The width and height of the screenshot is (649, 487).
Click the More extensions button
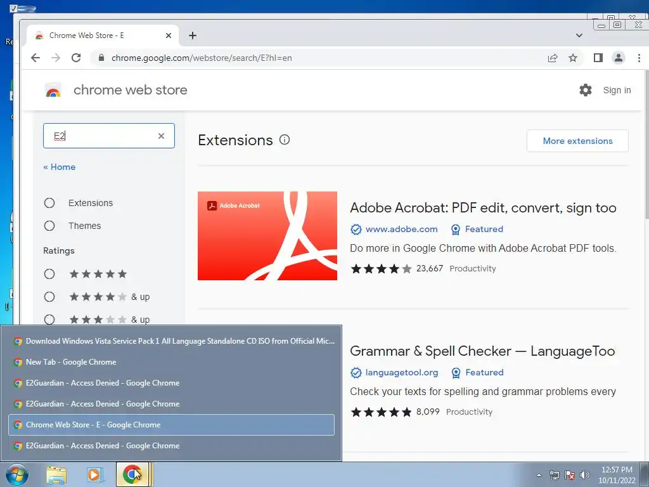coord(577,141)
